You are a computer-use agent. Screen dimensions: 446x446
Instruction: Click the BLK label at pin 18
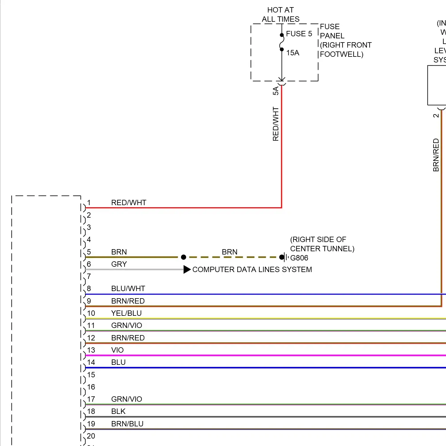click(x=118, y=412)
